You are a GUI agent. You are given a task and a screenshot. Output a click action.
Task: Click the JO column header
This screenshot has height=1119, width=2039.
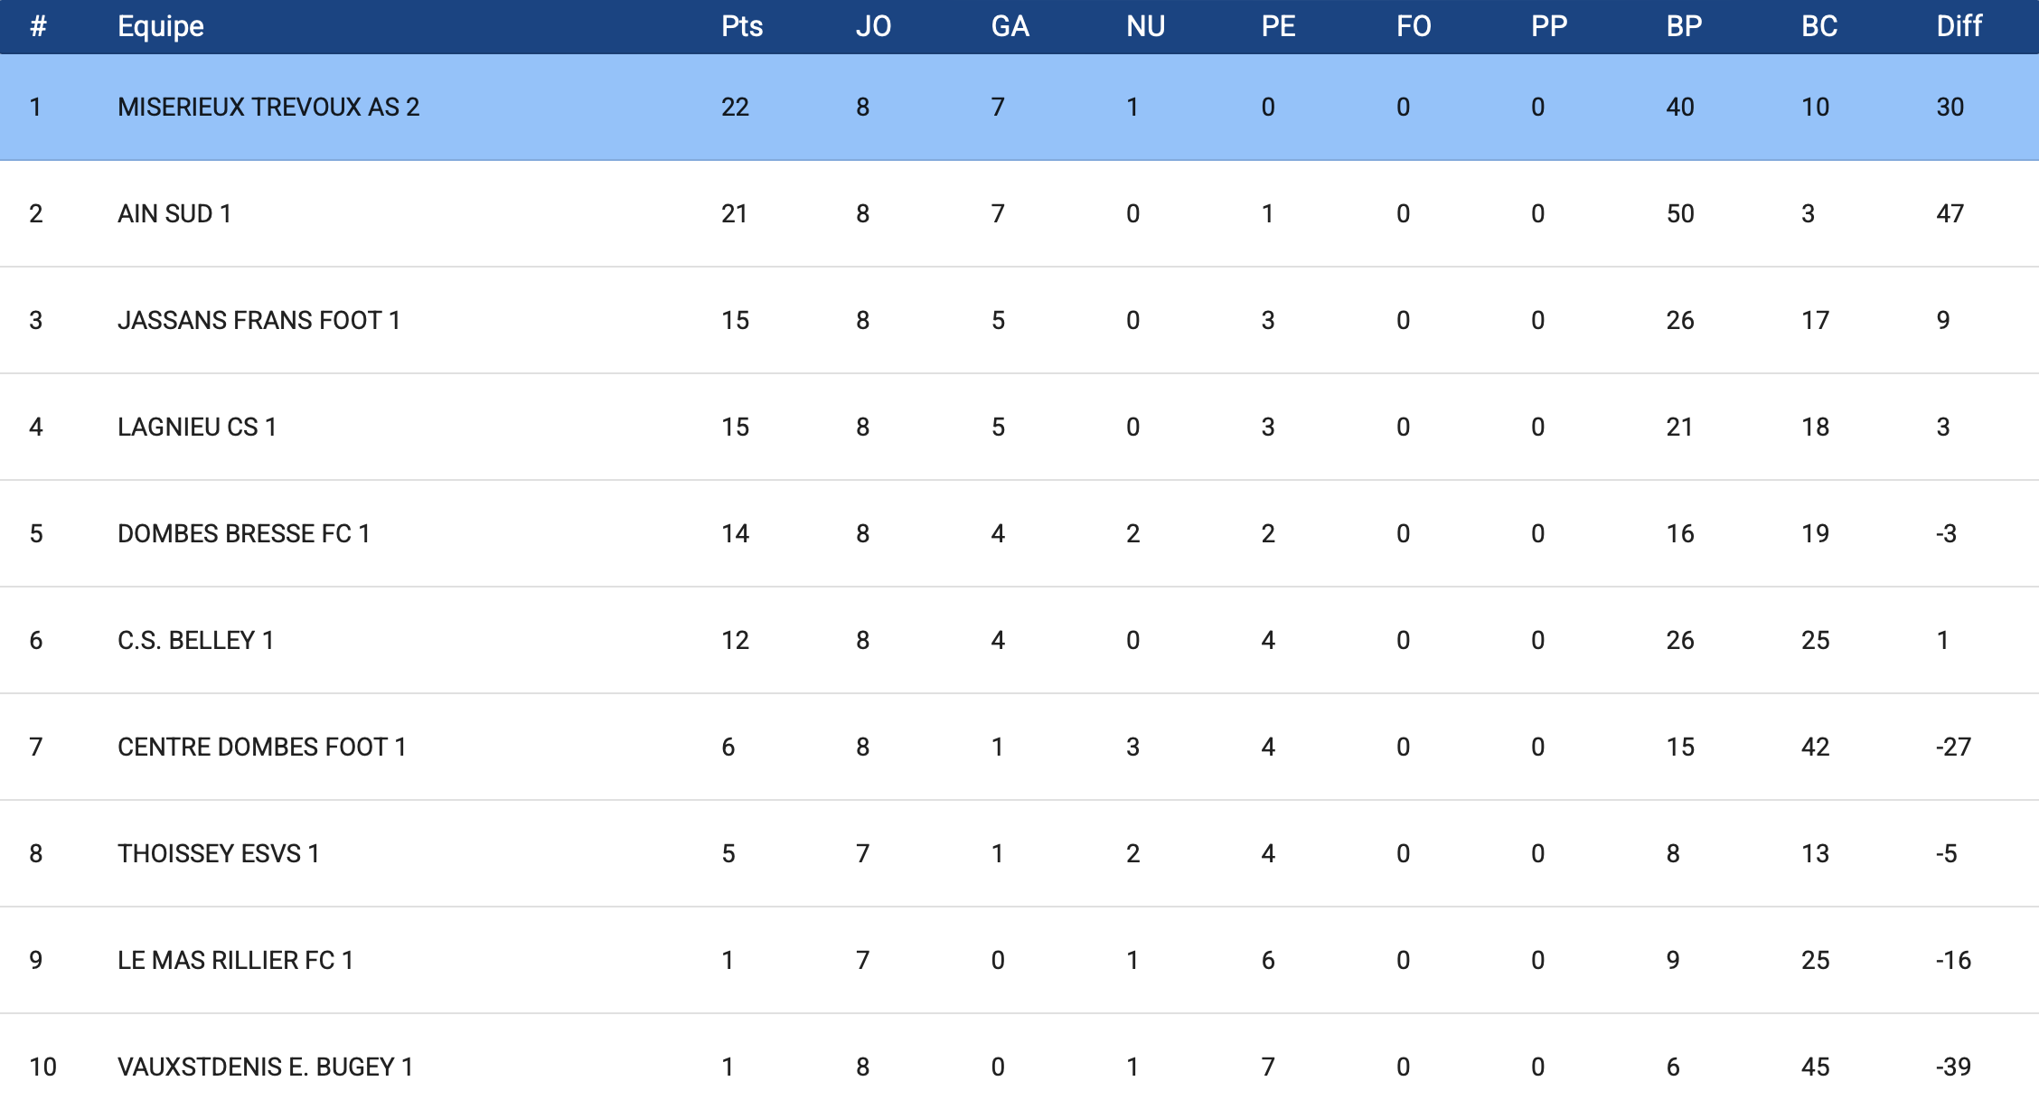[x=873, y=26]
